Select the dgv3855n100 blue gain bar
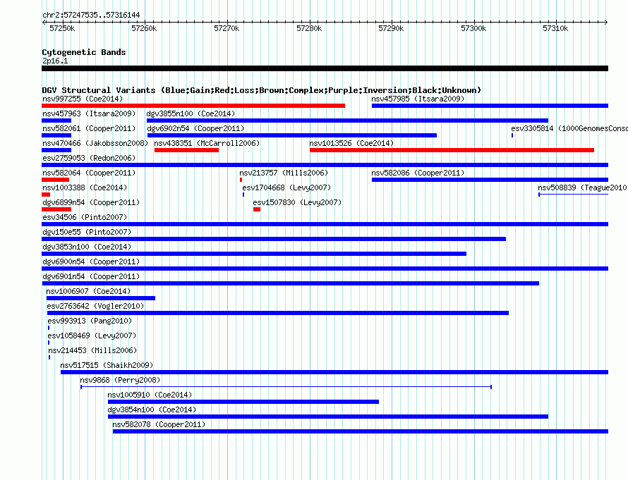This screenshot has height=480, width=628. pyautogui.click(x=347, y=121)
